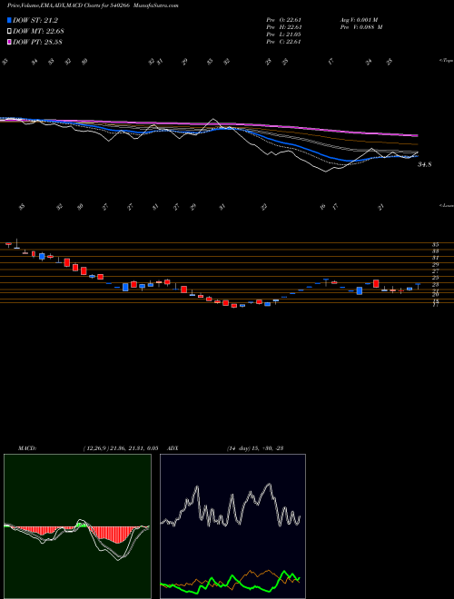
Task: Click the MACD panel title
Action: (x=27, y=448)
